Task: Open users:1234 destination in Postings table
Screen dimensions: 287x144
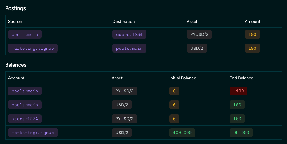Action: click(x=129, y=34)
